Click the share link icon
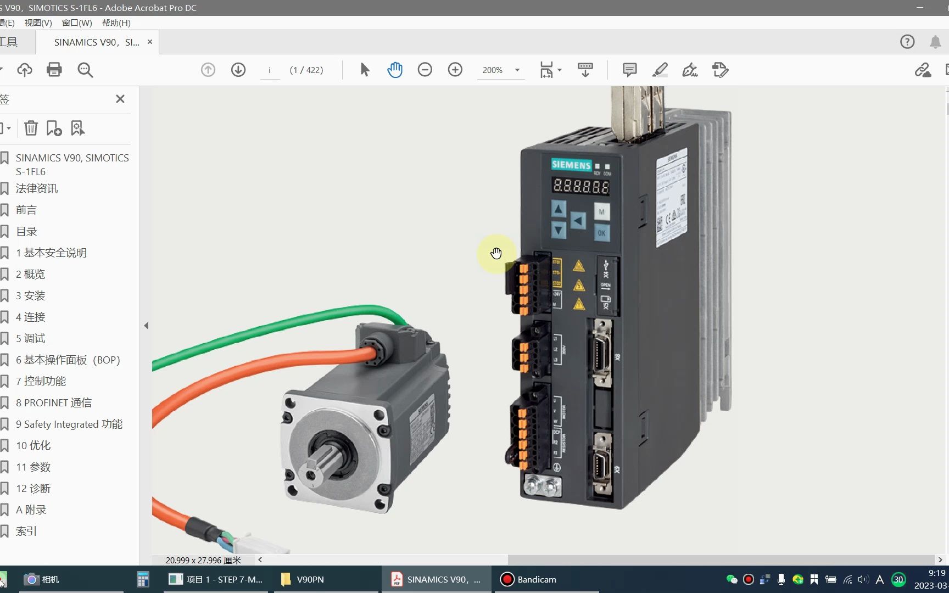949x593 pixels. (x=923, y=70)
